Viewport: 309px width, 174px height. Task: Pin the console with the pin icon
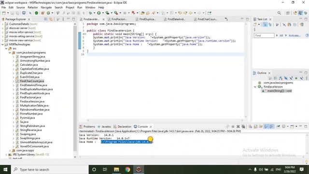coord(278,127)
